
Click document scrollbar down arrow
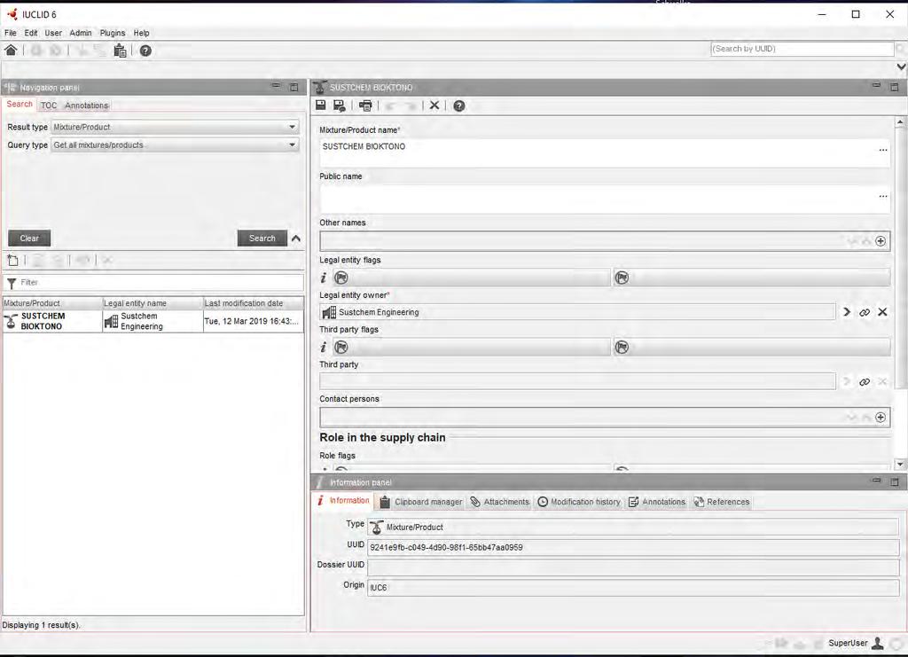900,465
